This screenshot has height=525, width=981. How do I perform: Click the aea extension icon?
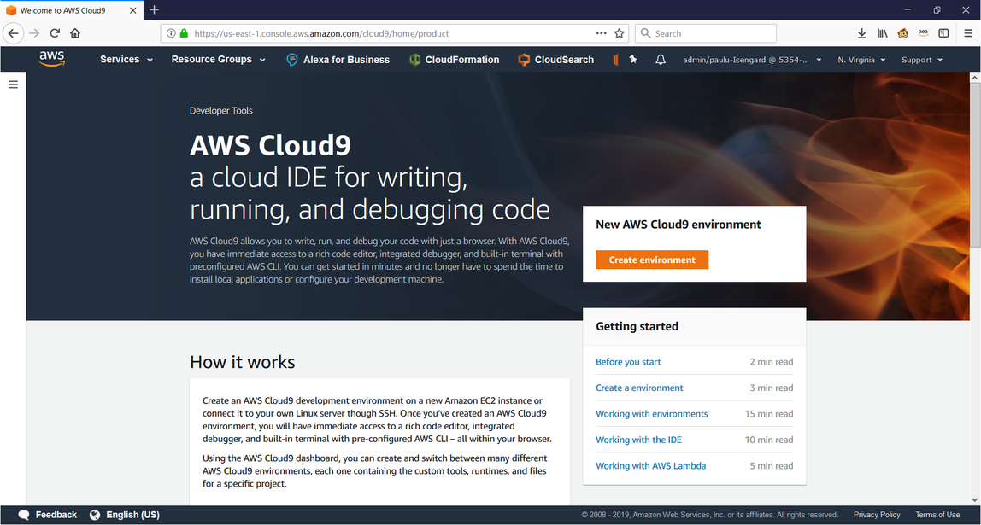coord(924,33)
